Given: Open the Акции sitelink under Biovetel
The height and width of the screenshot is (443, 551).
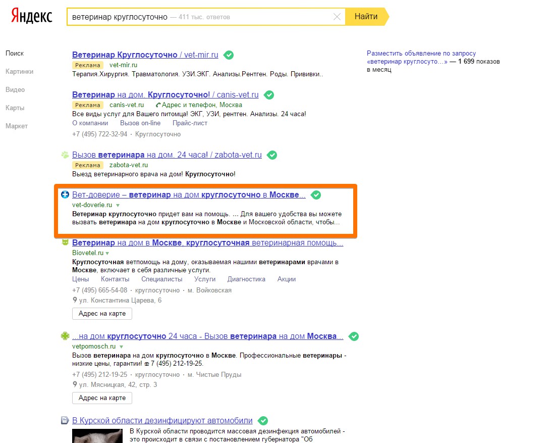Looking at the screenshot, I should [x=287, y=279].
